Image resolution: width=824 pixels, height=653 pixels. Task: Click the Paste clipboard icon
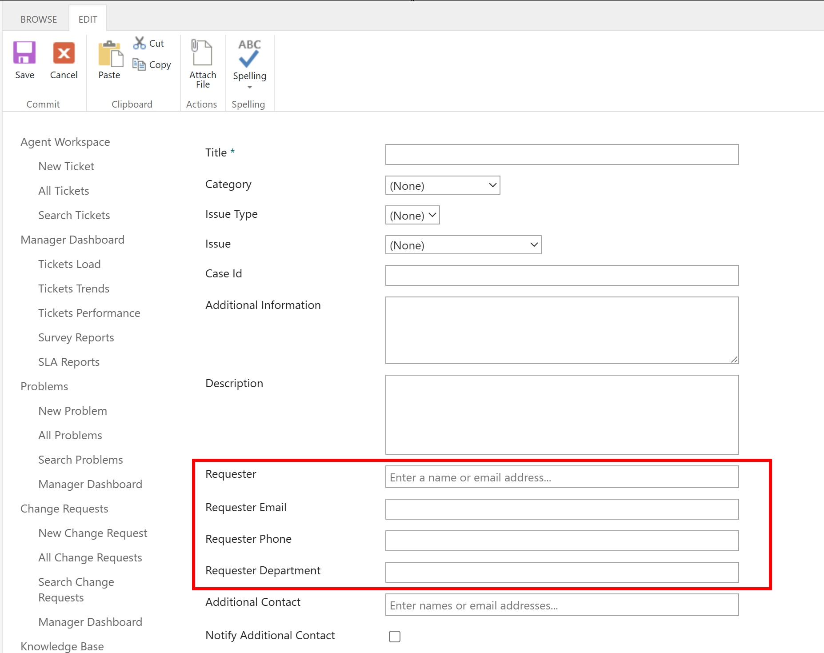(110, 54)
